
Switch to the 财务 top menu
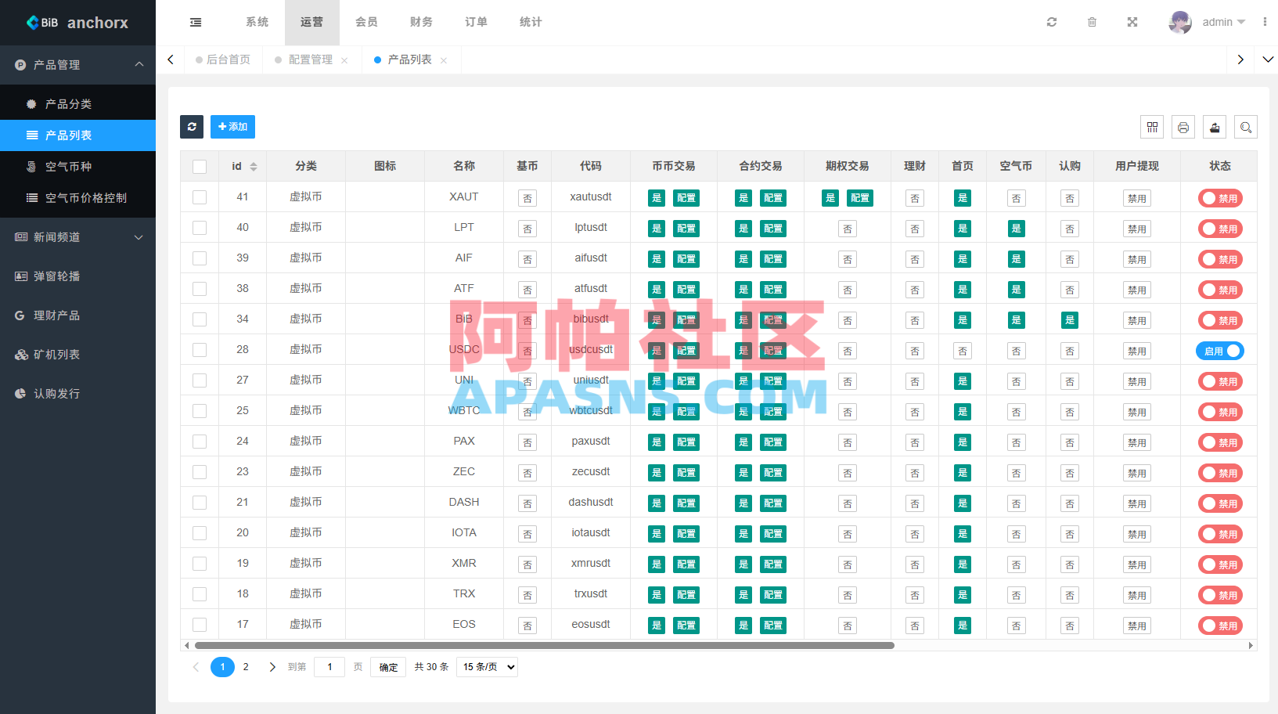(x=421, y=22)
